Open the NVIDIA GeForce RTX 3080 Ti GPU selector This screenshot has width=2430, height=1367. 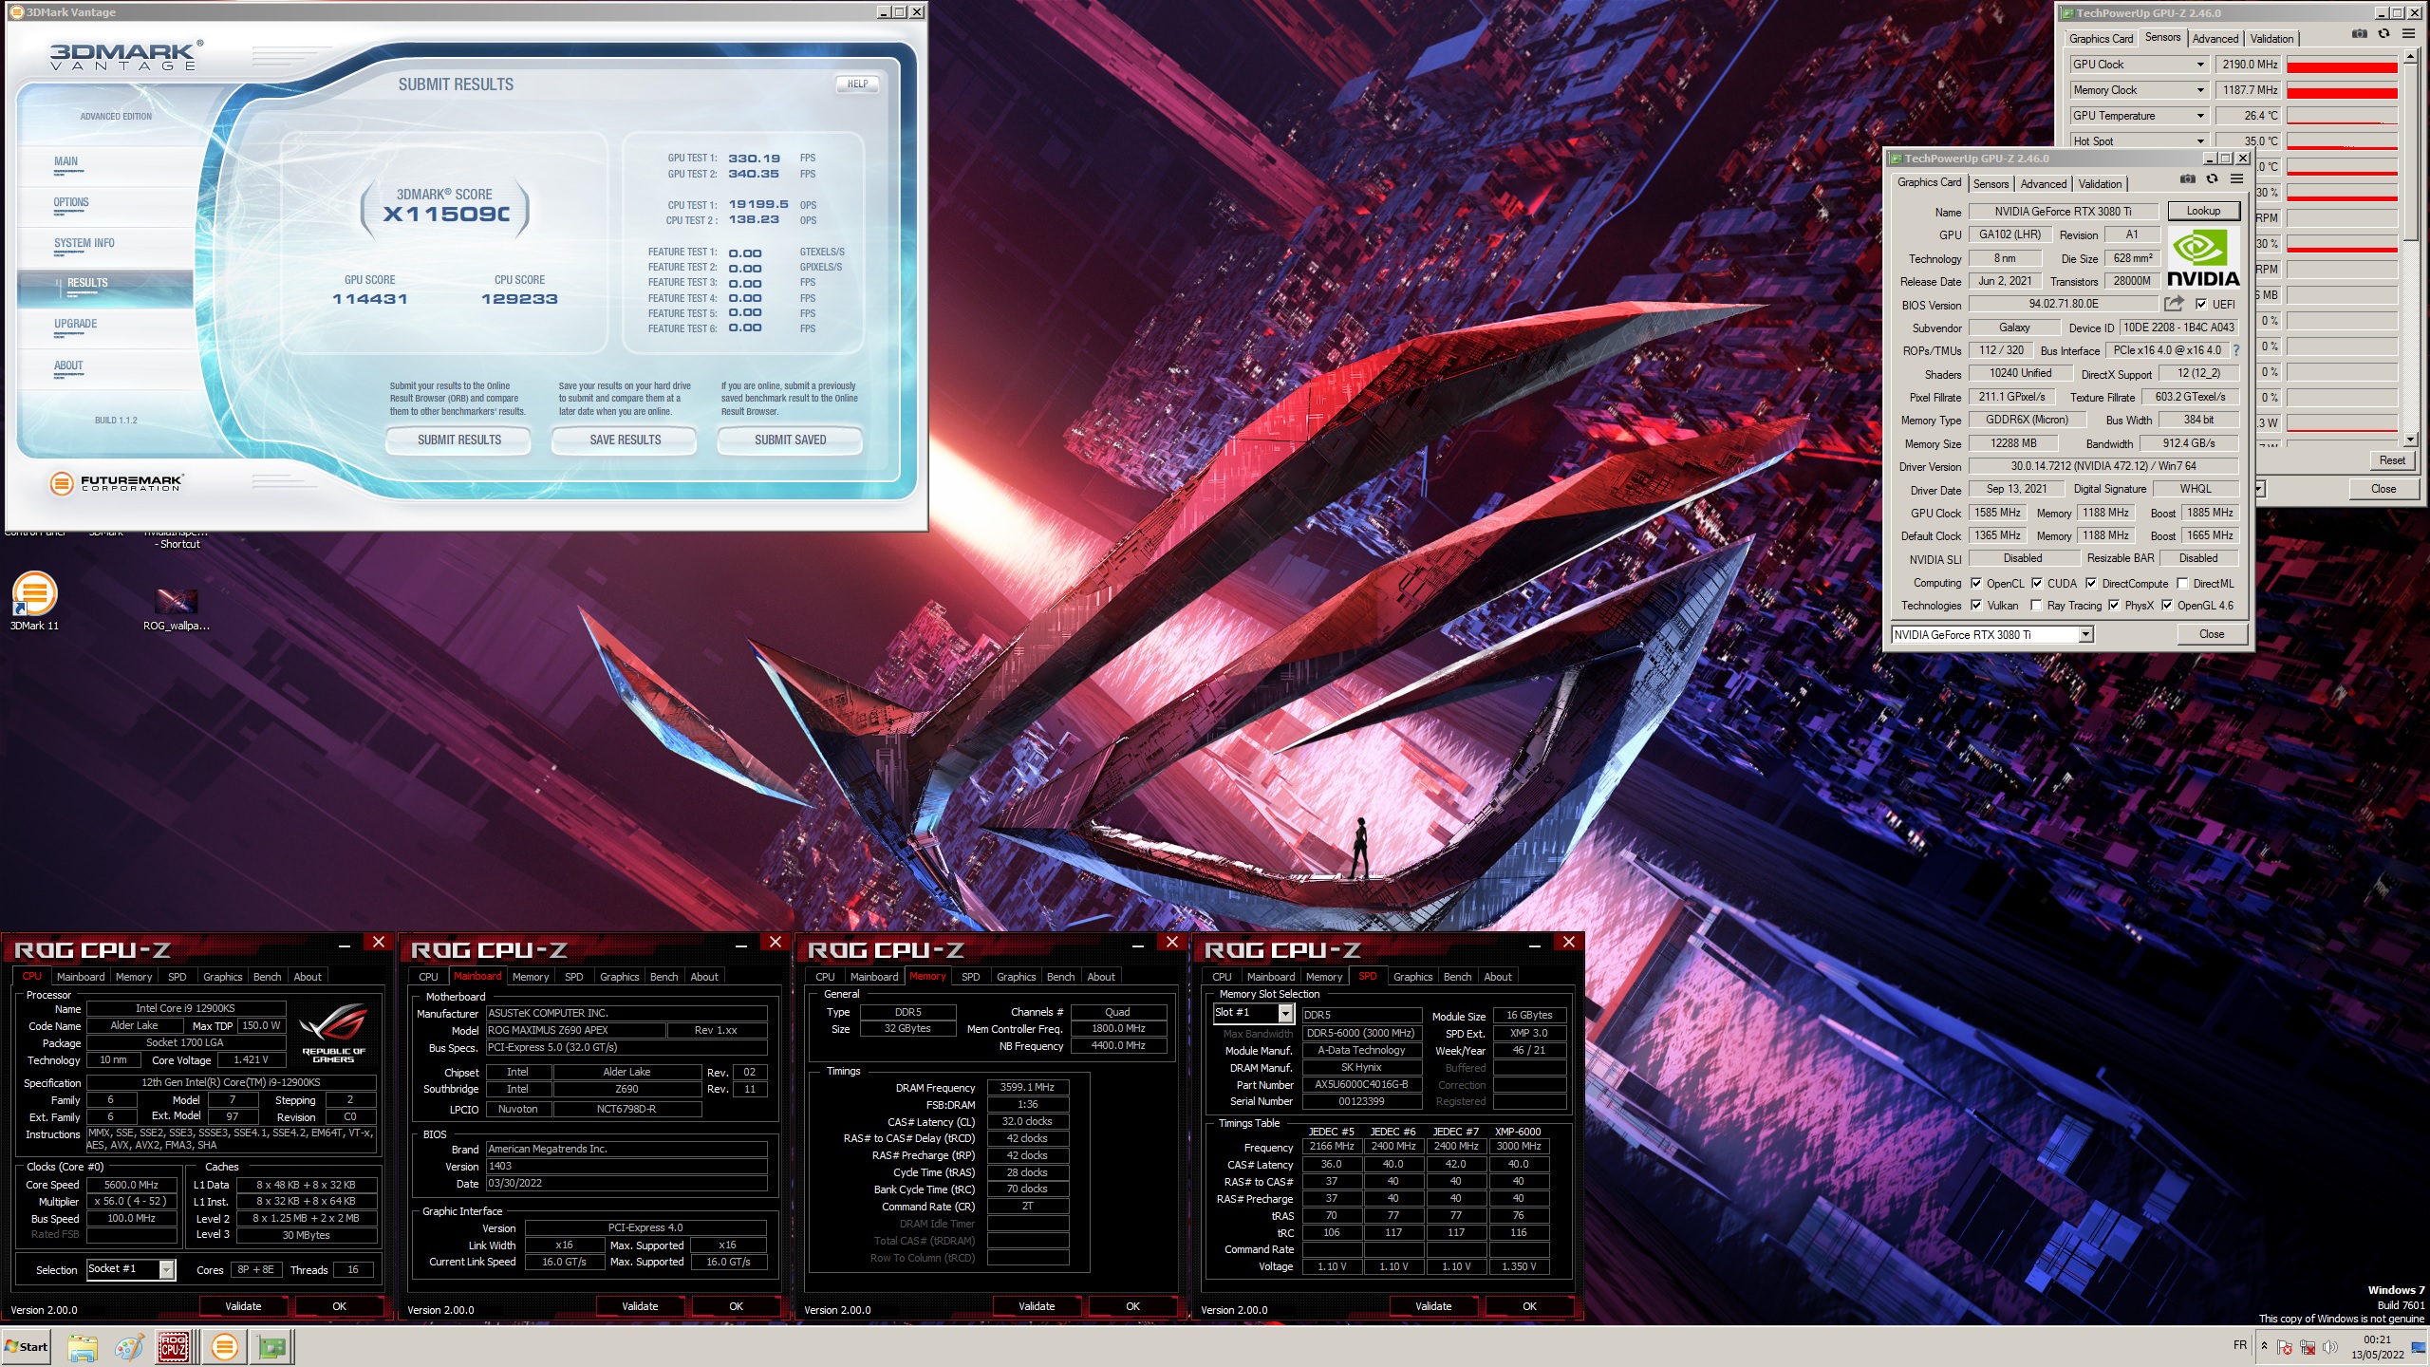(1991, 634)
